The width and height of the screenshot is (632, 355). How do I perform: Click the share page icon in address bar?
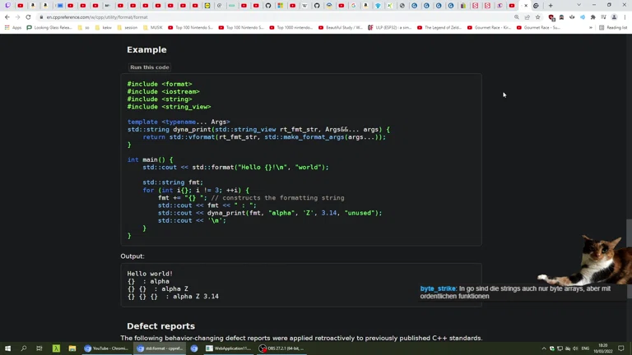click(x=527, y=16)
